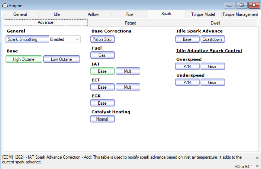Image resolution: width=261 pixels, height=169 pixels.
Task: Click the Engine window icon in title bar
Action: pyautogui.click(x=5, y=6)
